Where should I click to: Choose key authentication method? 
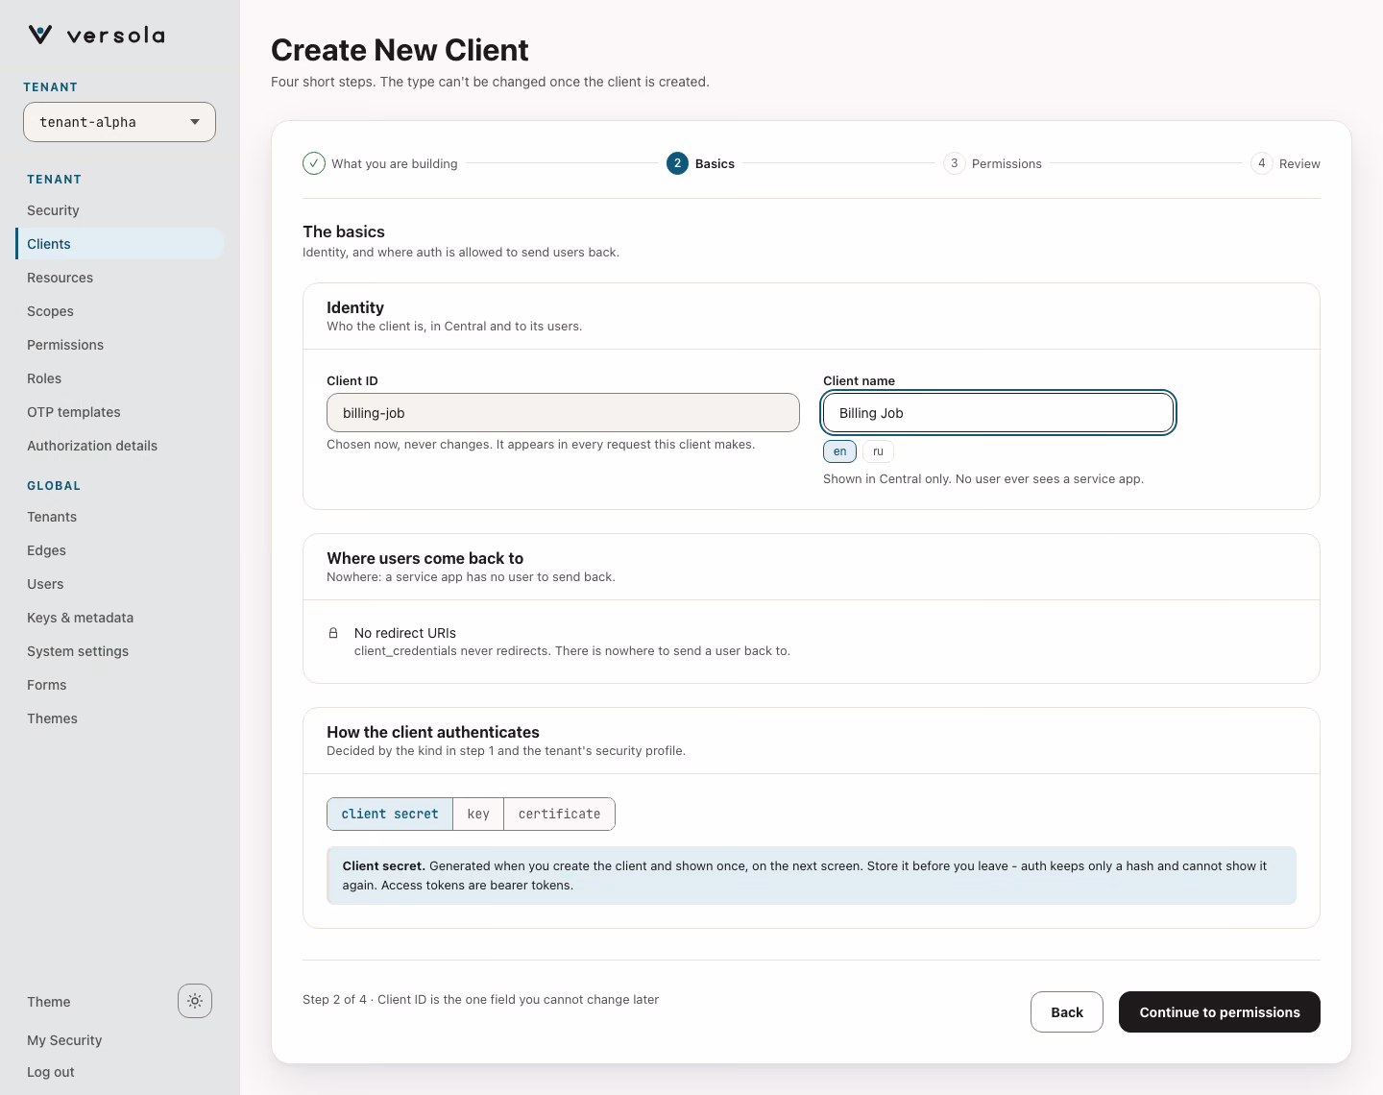[x=478, y=814]
